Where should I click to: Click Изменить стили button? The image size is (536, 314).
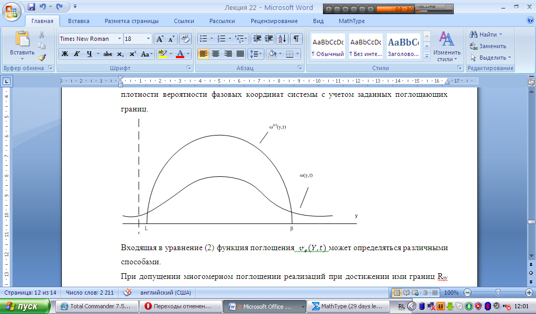tap(447, 47)
